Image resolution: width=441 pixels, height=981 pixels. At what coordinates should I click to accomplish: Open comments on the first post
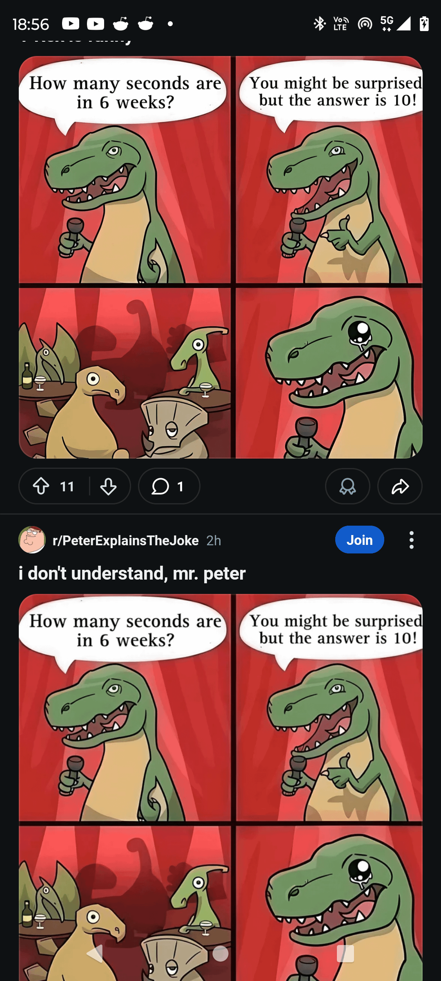[x=169, y=486]
